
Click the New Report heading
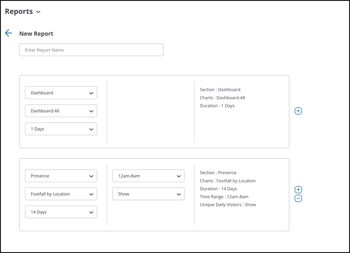36,33
